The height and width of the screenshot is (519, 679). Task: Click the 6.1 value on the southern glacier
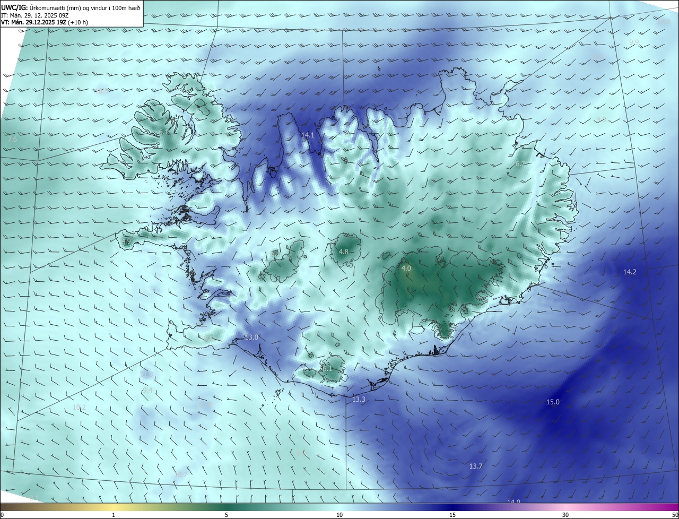(326, 368)
